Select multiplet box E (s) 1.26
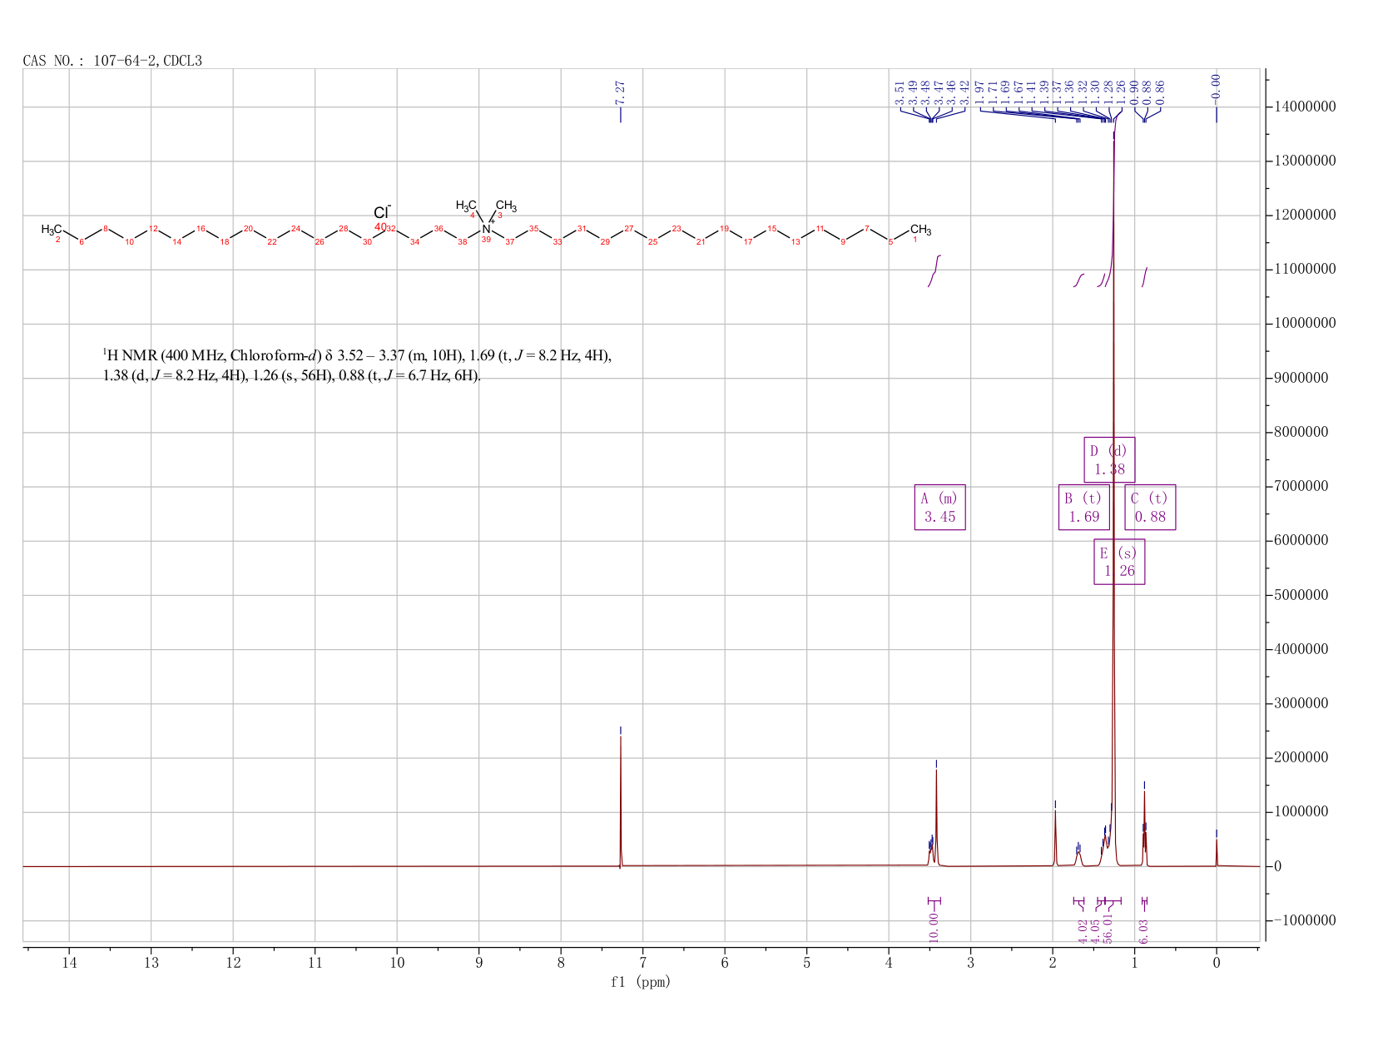This screenshot has width=1373, height=1061. point(1119,562)
